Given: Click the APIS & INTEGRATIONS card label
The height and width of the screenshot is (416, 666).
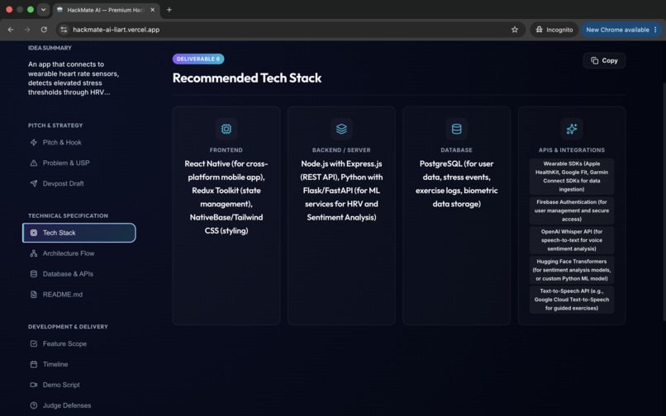Looking at the screenshot, I should [572, 150].
